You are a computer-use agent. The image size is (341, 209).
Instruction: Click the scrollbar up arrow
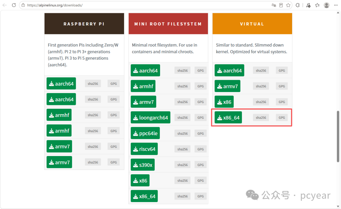click(338, 13)
